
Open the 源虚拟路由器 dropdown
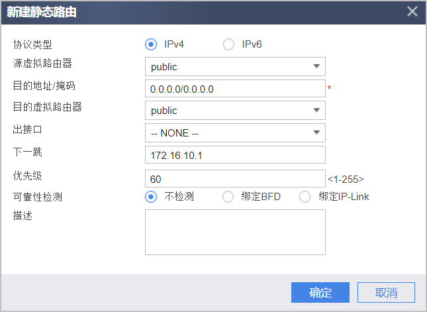pyautogui.click(x=235, y=66)
